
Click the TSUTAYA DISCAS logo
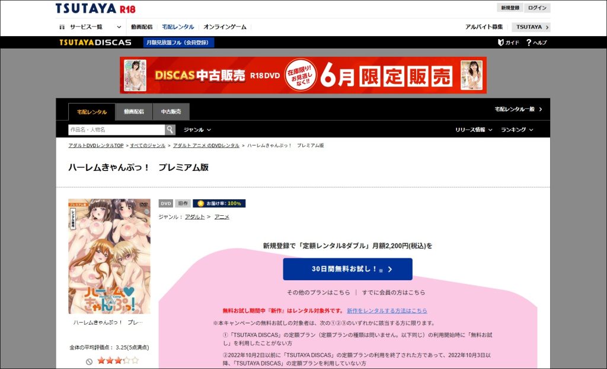95,43
